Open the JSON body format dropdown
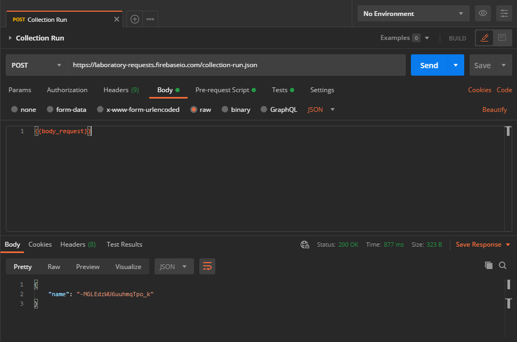Image resolution: width=517 pixels, height=342 pixels. click(321, 109)
